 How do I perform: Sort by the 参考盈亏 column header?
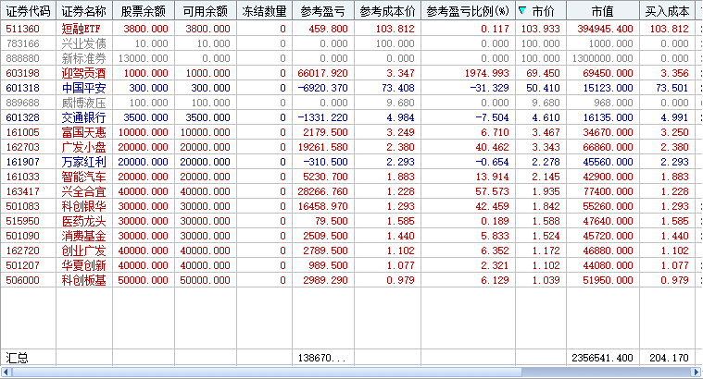[323, 11]
